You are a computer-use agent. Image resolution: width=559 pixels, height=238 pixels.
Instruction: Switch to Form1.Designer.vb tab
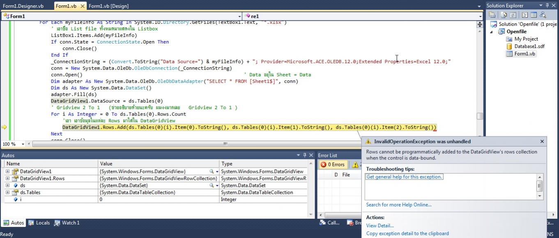(23, 6)
